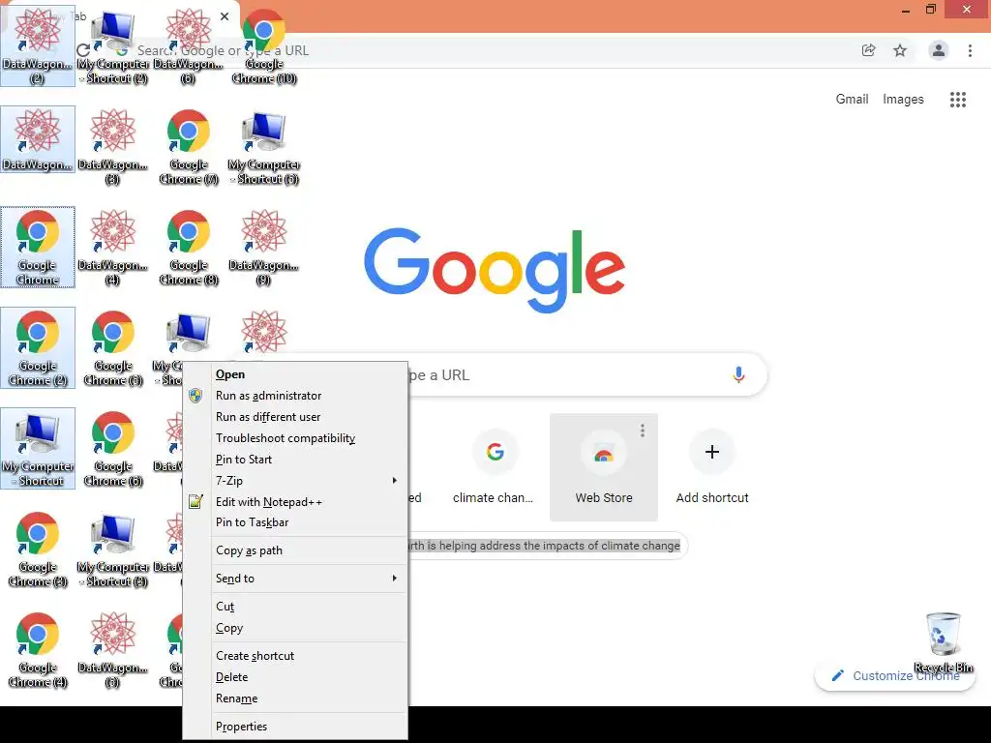Image resolution: width=991 pixels, height=743 pixels.
Task: Select 'Google Chrome (10)' desktop icon
Action: pos(264,45)
